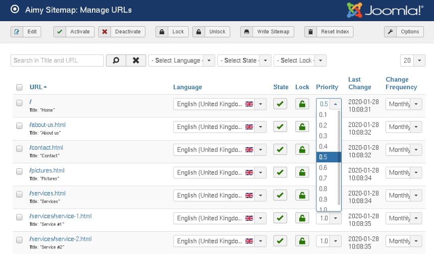This screenshot has width=434, height=254.
Task: Toggle the green state checkmark for /about-us.html
Action: pyautogui.click(x=280, y=127)
